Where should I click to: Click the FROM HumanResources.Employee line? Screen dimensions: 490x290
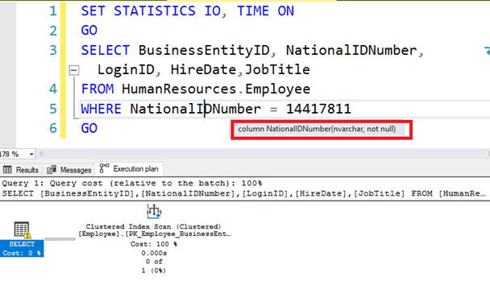coord(196,89)
